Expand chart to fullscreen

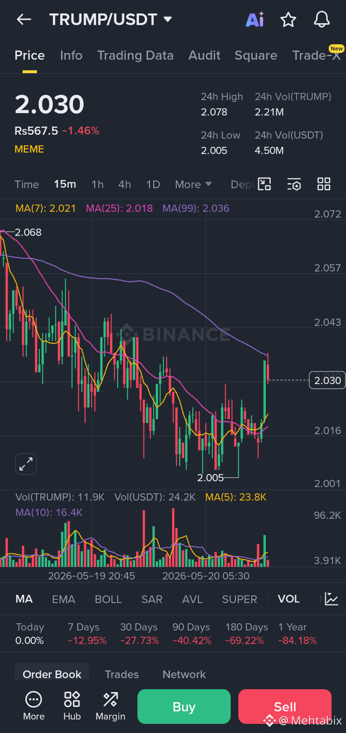point(25,464)
